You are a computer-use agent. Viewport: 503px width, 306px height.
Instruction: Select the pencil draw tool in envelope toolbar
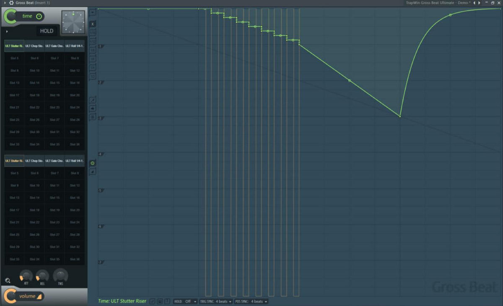pyautogui.click(x=93, y=100)
